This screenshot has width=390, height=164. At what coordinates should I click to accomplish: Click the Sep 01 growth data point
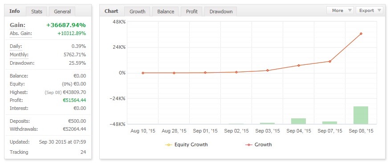point(205,73)
